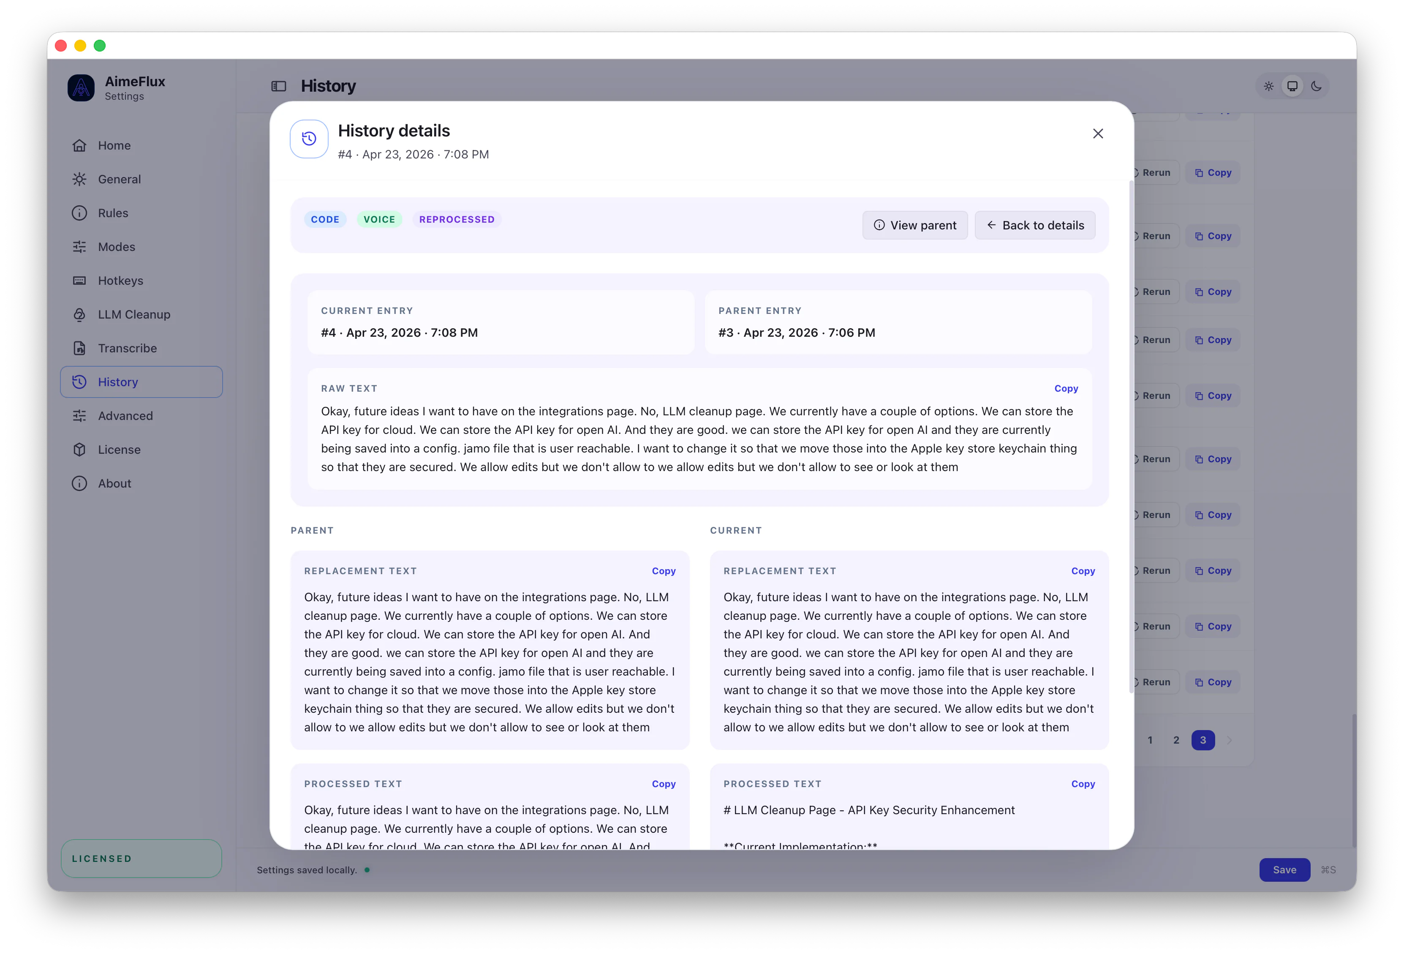
Task: Go to Rules in the sidebar
Action: point(141,213)
